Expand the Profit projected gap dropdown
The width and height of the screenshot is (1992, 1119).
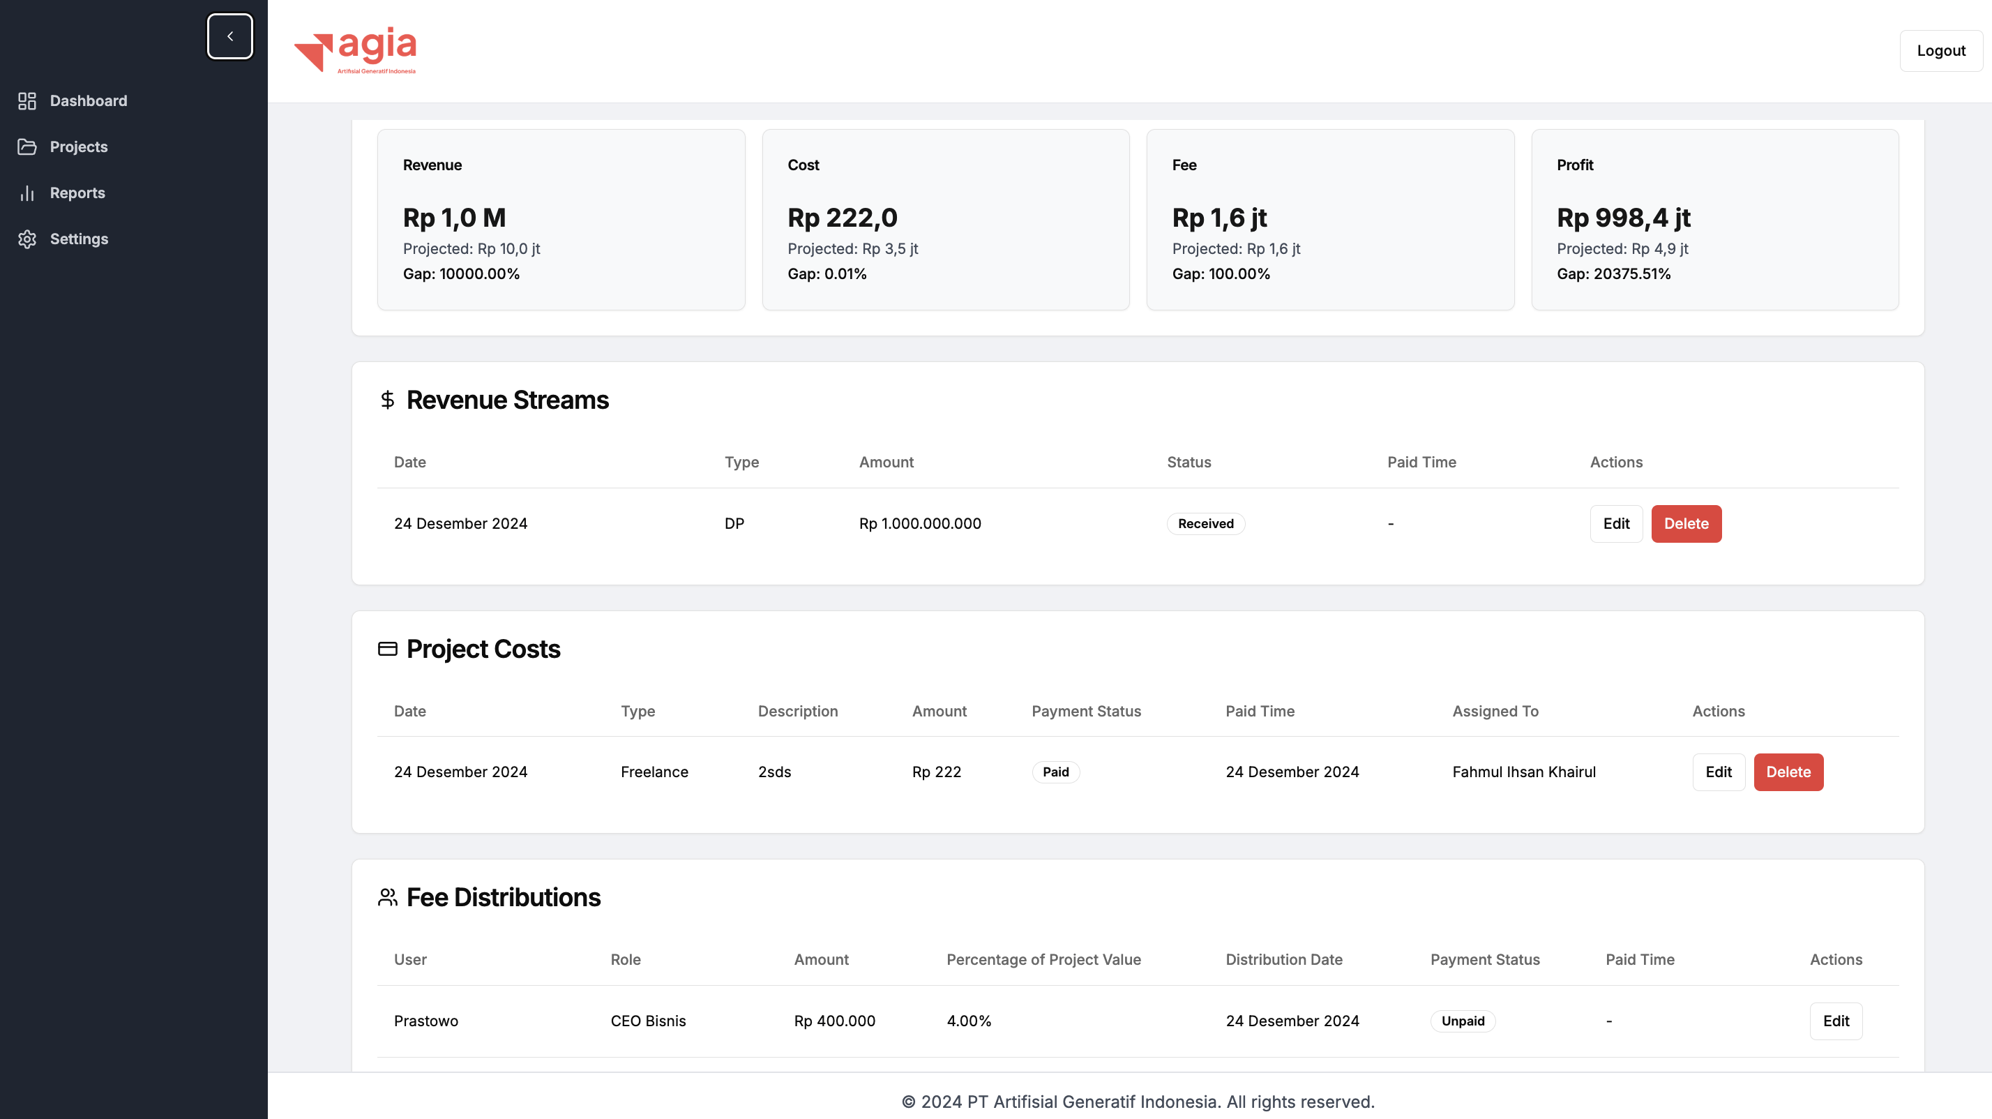click(1615, 273)
